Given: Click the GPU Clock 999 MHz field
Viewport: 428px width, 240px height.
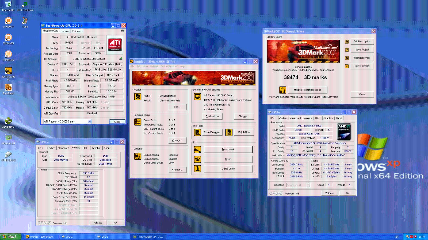Looking at the screenshot, I should [67, 102].
